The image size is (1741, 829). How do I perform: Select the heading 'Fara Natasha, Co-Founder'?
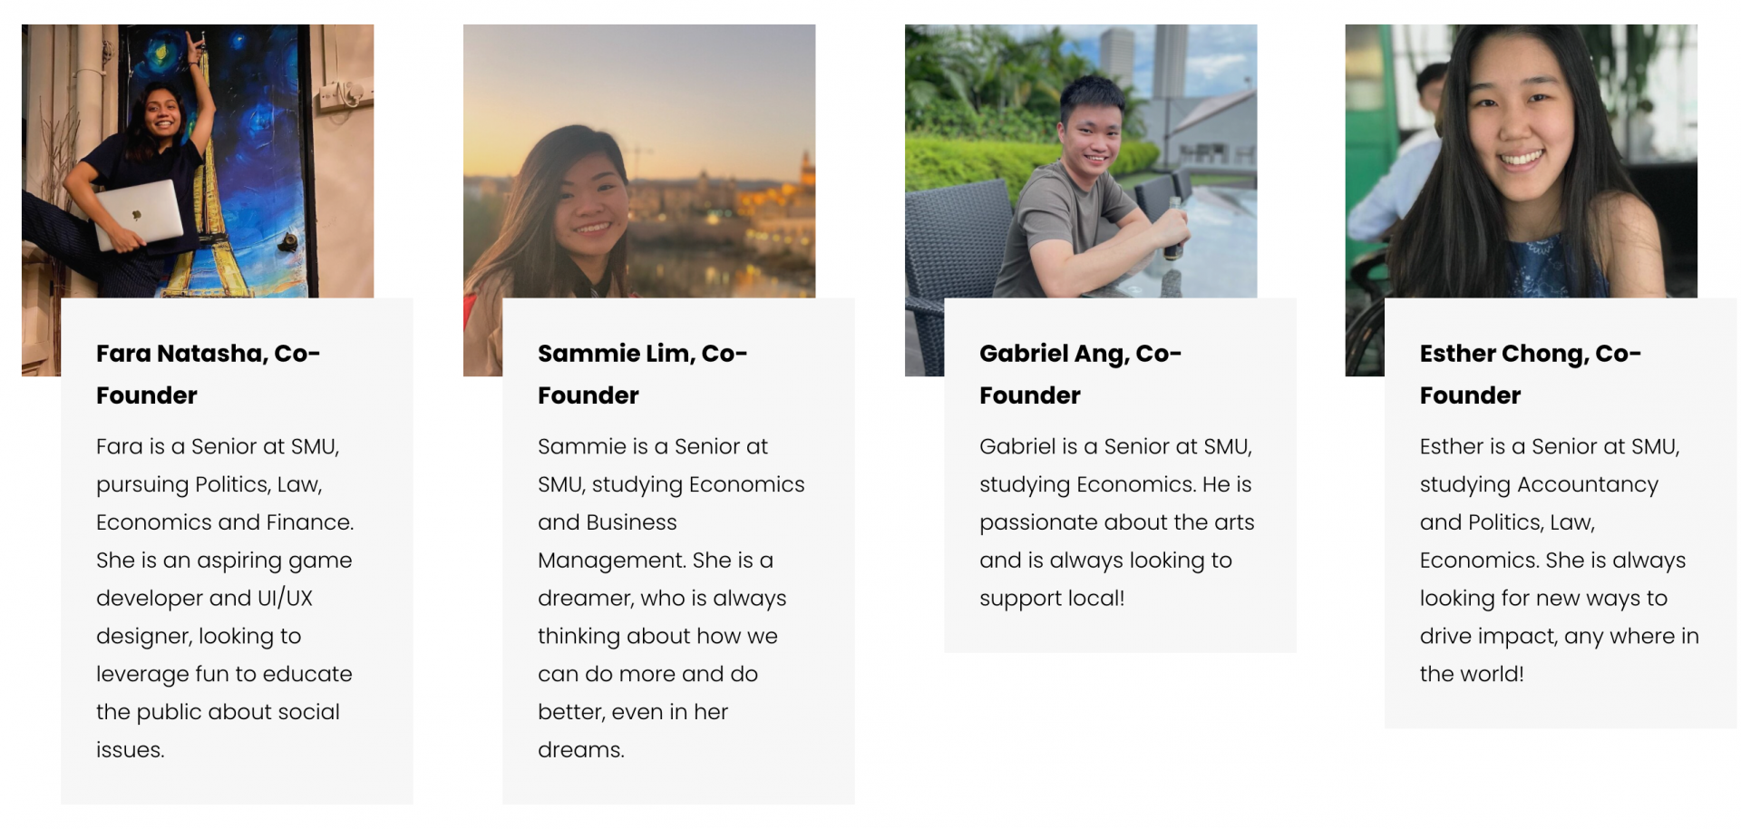[x=209, y=374]
